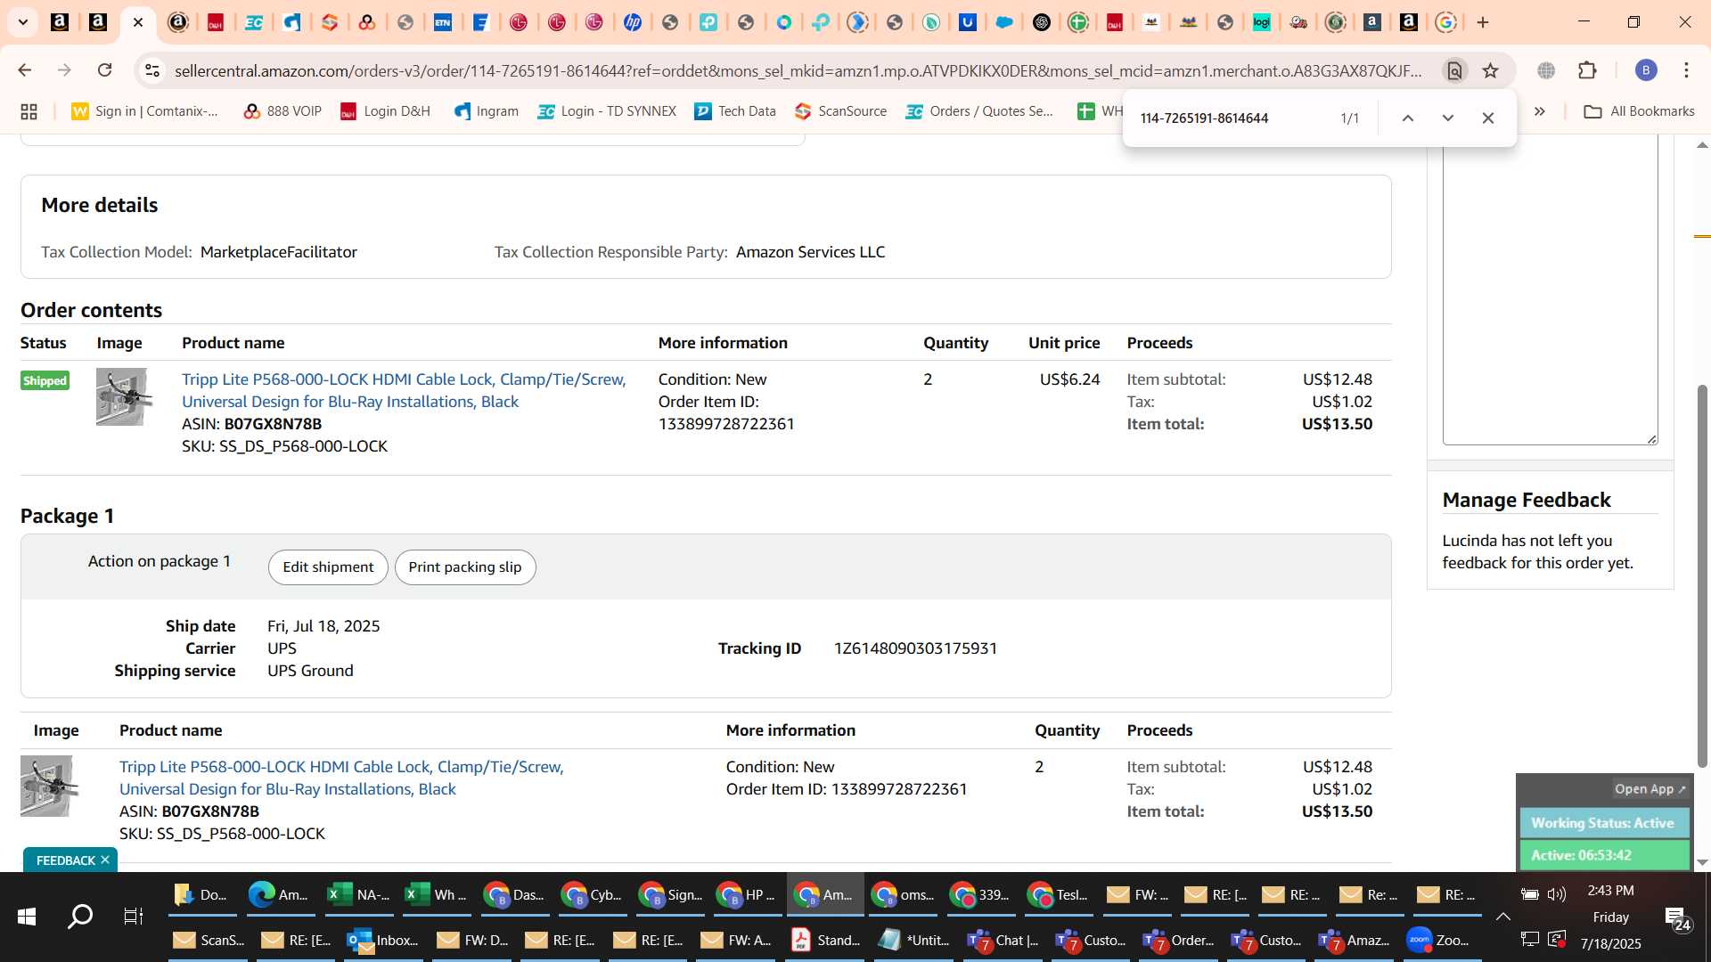Close the FEEDBACK tab widget
Screen dimensions: 1711x962
click(105, 860)
